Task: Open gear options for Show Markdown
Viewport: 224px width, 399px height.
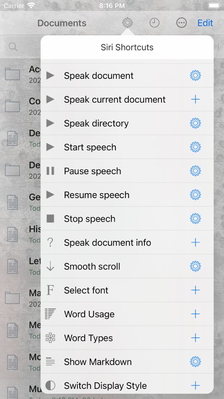Action: (x=195, y=362)
